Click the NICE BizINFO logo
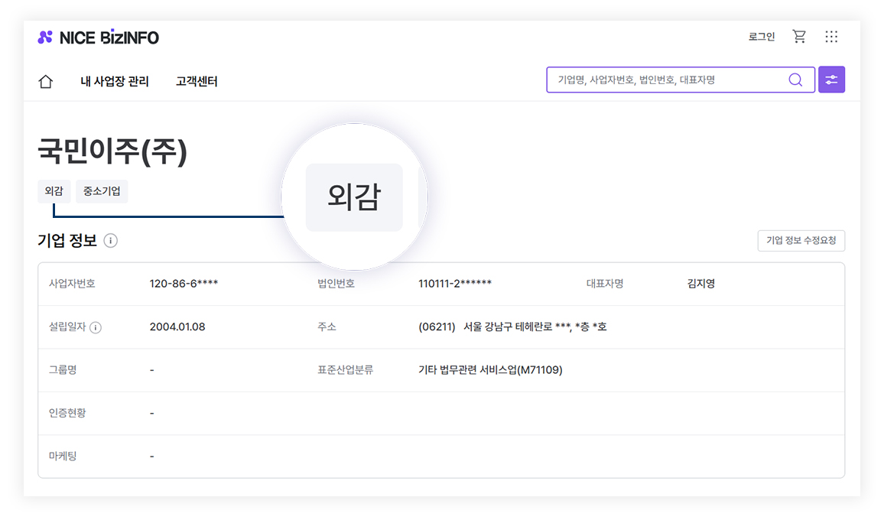 (98, 37)
